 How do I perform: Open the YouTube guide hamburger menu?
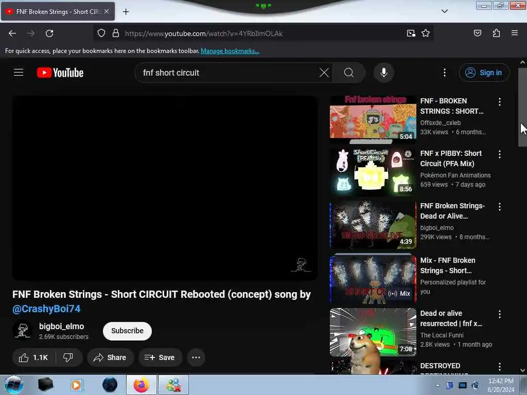(19, 73)
